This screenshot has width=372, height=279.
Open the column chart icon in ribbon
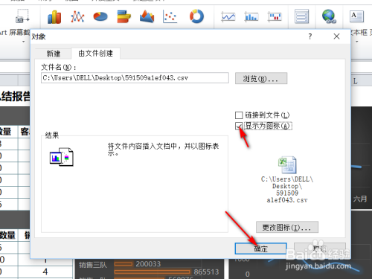[54, 17]
